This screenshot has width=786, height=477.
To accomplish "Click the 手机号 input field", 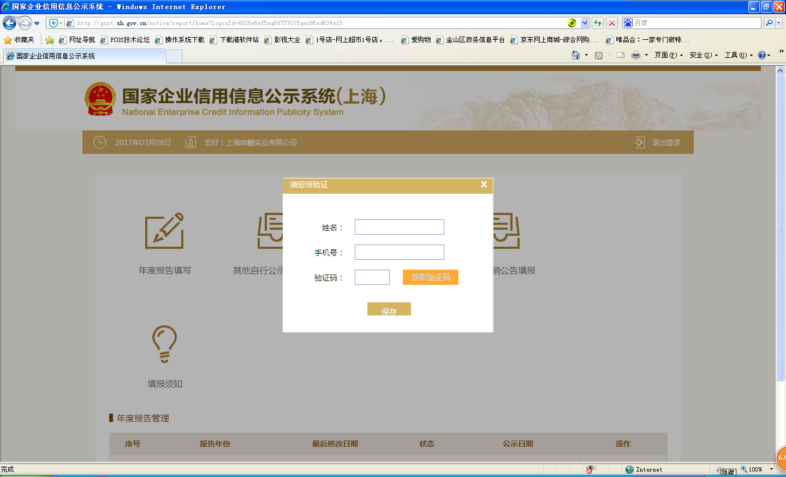I will pos(399,252).
